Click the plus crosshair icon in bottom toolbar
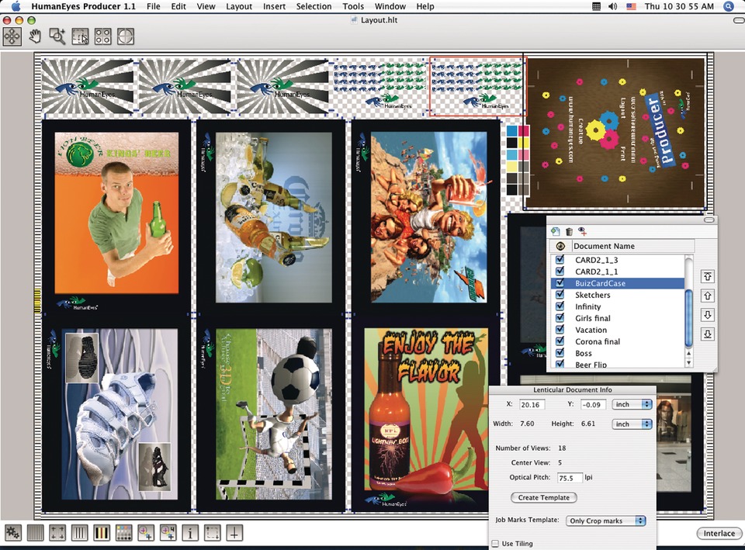Image resolution: width=745 pixels, height=550 pixels. click(234, 533)
